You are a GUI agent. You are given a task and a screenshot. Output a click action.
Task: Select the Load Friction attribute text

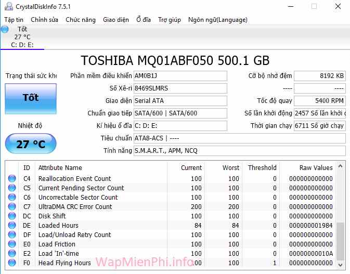point(57,244)
